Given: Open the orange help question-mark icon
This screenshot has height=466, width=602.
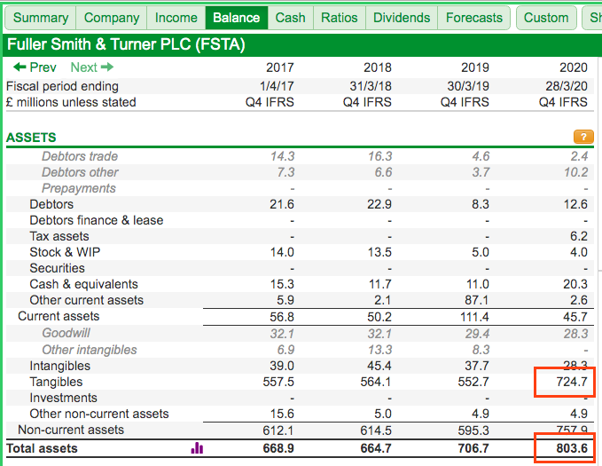Looking at the screenshot, I should [583, 137].
